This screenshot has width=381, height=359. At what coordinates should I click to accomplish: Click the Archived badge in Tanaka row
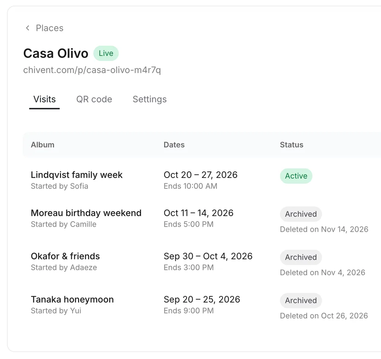click(x=301, y=300)
